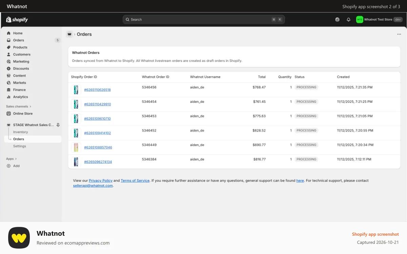Click PROCESSING status for order 5346449
The width and height of the screenshot is (407, 254).
click(x=306, y=145)
